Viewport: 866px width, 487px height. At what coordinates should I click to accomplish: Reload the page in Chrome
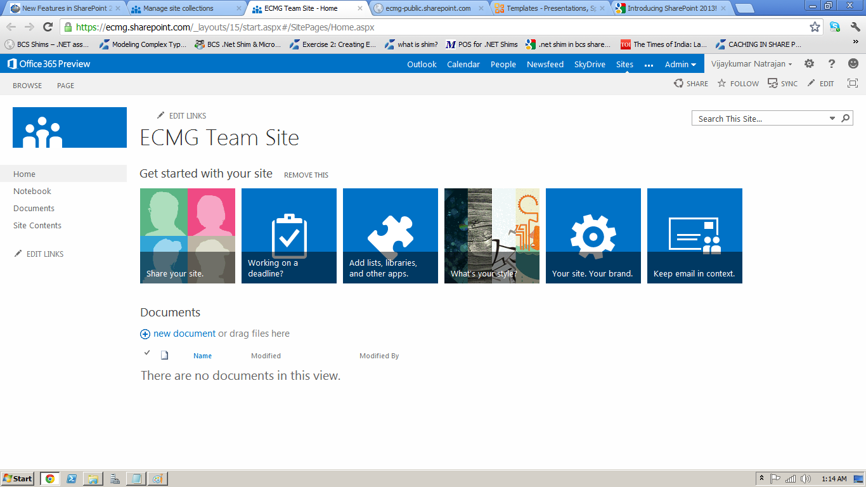click(48, 27)
